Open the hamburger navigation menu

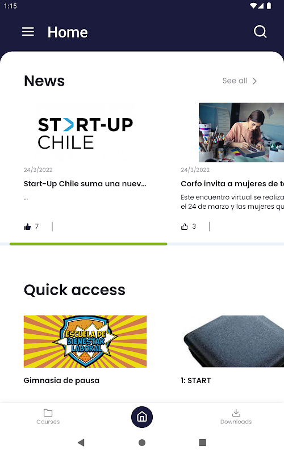coord(28,32)
